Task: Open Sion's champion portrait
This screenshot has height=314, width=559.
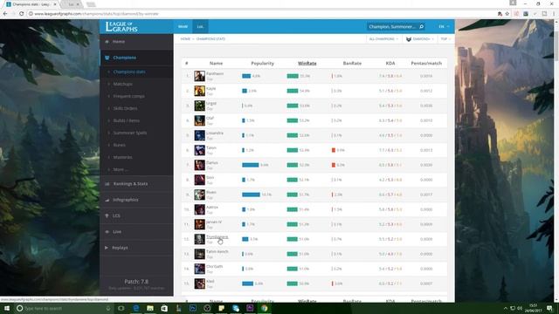Action: (x=200, y=180)
